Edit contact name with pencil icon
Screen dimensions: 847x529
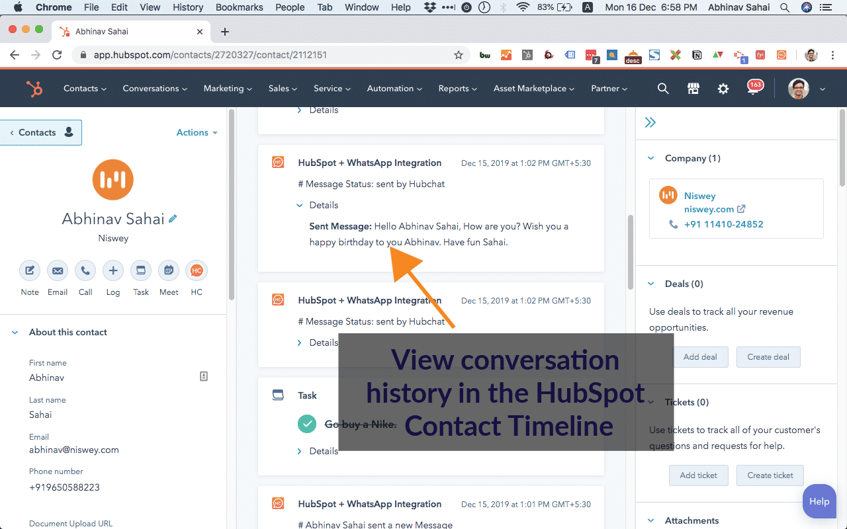pyautogui.click(x=173, y=219)
